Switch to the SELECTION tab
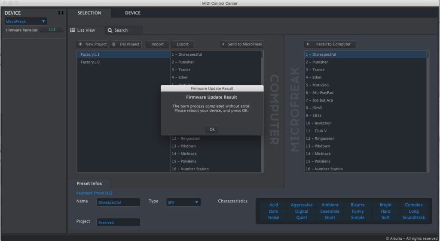The image size is (440, 241). click(89, 13)
